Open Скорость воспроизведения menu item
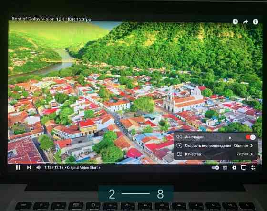The width and height of the screenshot is (267, 211). (216, 145)
